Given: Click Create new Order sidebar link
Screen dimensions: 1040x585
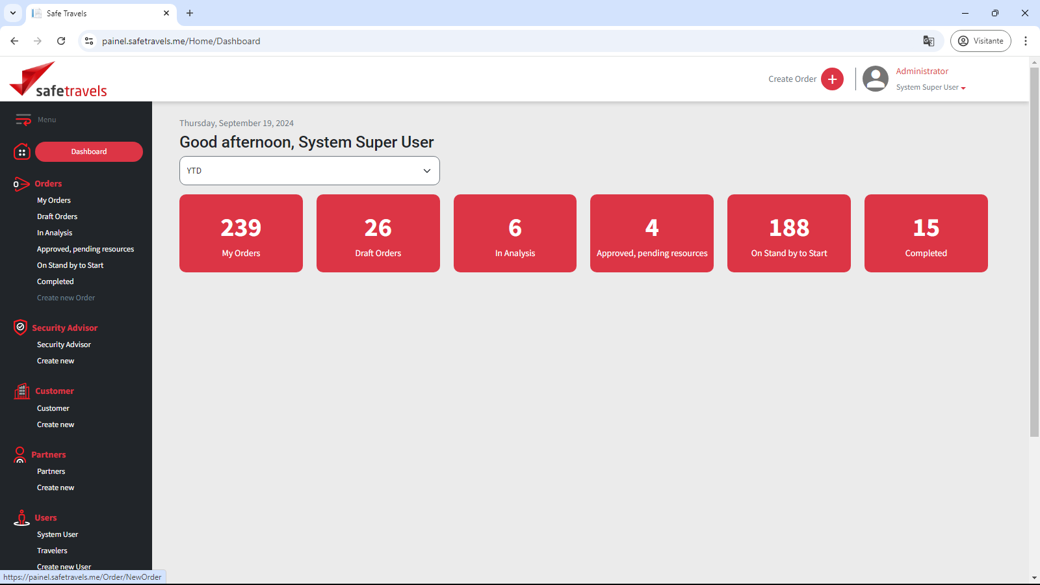Looking at the screenshot, I should (x=66, y=298).
